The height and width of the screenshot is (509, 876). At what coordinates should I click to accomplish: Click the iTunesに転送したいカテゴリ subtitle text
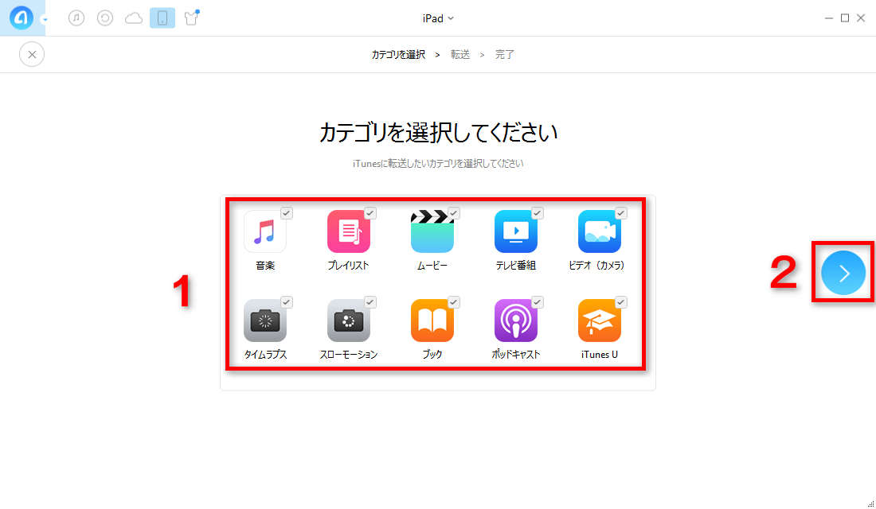tap(438, 164)
